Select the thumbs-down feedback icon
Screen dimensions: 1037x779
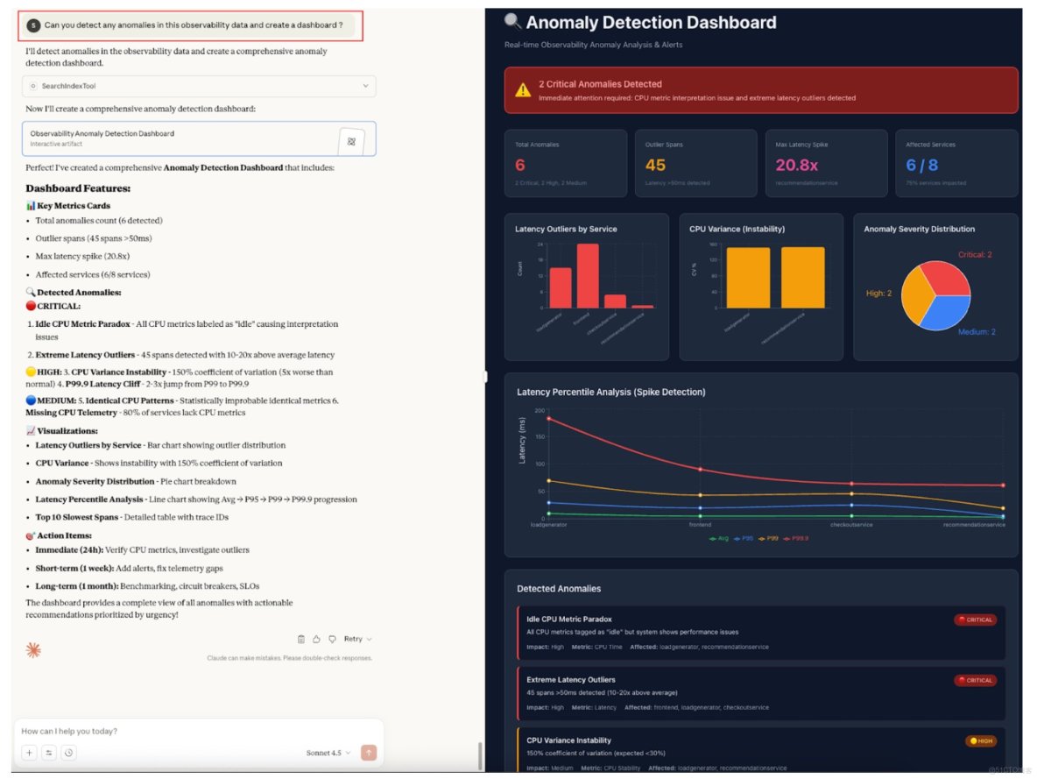click(331, 638)
